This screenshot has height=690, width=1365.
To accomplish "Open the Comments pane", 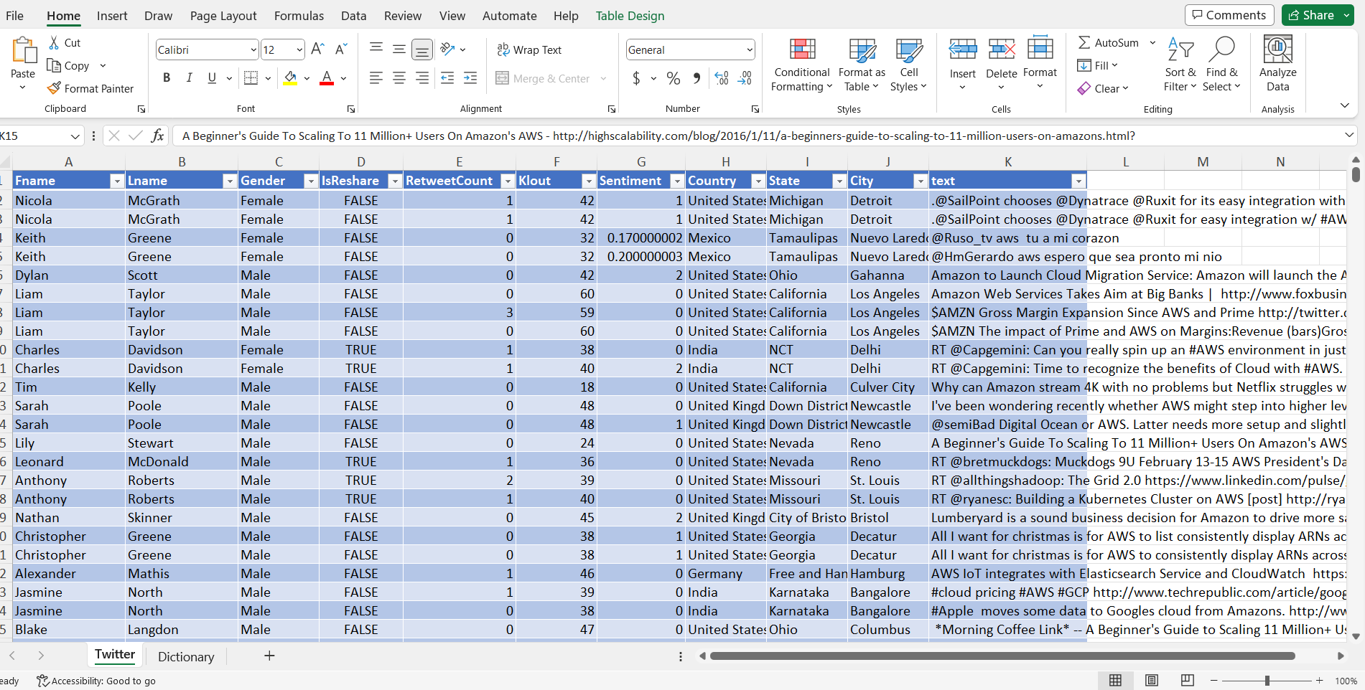I will (1229, 14).
